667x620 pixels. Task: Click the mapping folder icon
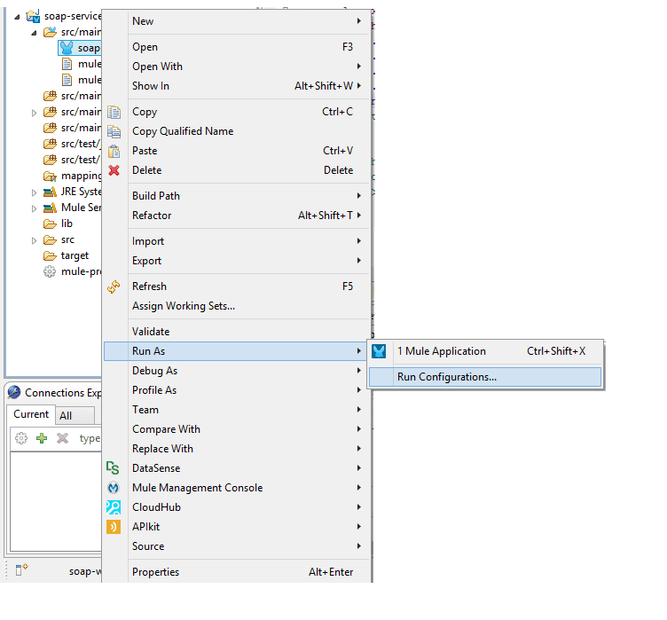(x=50, y=176)
